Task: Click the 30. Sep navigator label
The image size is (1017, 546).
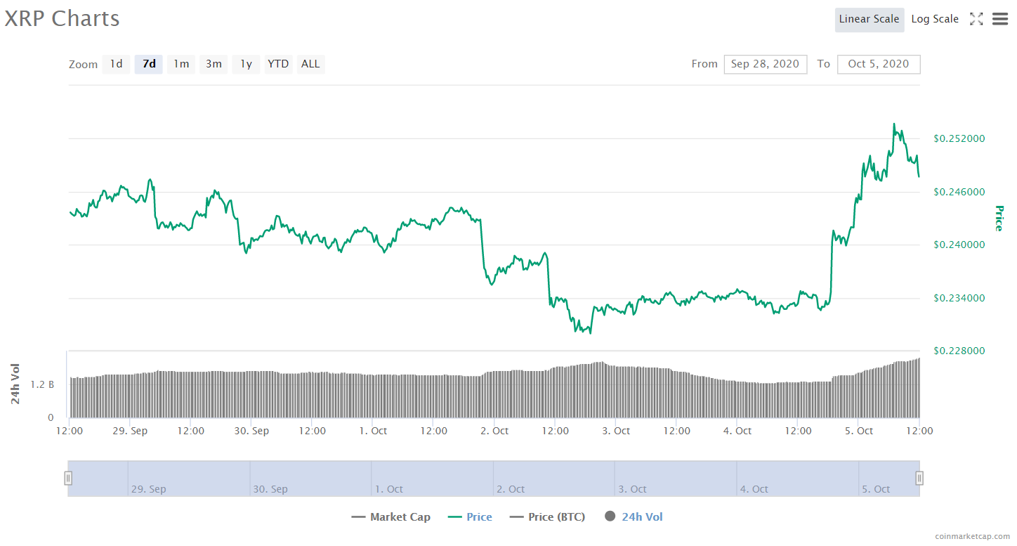Action: 270,489
